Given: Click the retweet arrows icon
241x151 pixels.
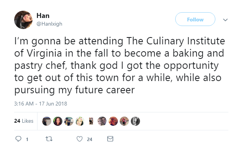Looking at the screenshot, I should tap(49, 139).
